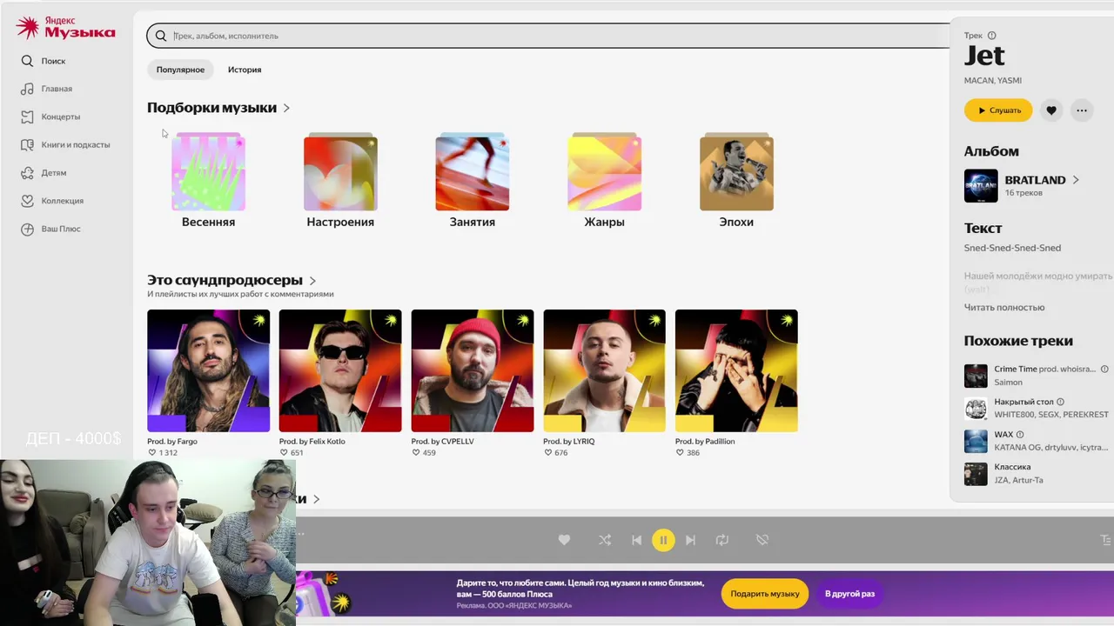Open the Prod. by LYRIQ playlist cover
Viewport: 1114px width, 626px height.
(x=604, y=370)
